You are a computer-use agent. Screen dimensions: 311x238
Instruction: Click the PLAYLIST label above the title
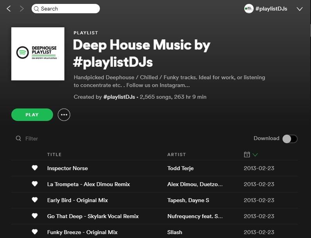[x=86, y=33]
